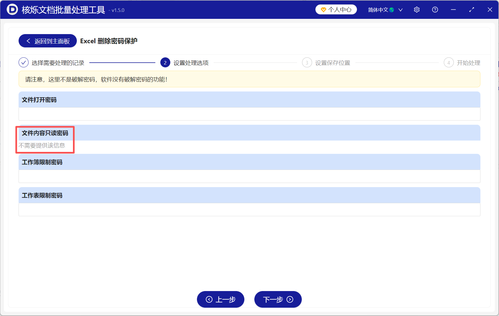Click the 文件打开密码 input field
Screen dimensions: 499x316
[x=249, y=114]
